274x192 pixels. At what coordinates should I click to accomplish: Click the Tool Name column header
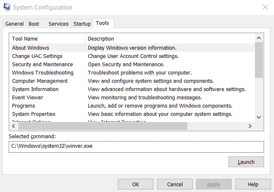tap(47, 39)
